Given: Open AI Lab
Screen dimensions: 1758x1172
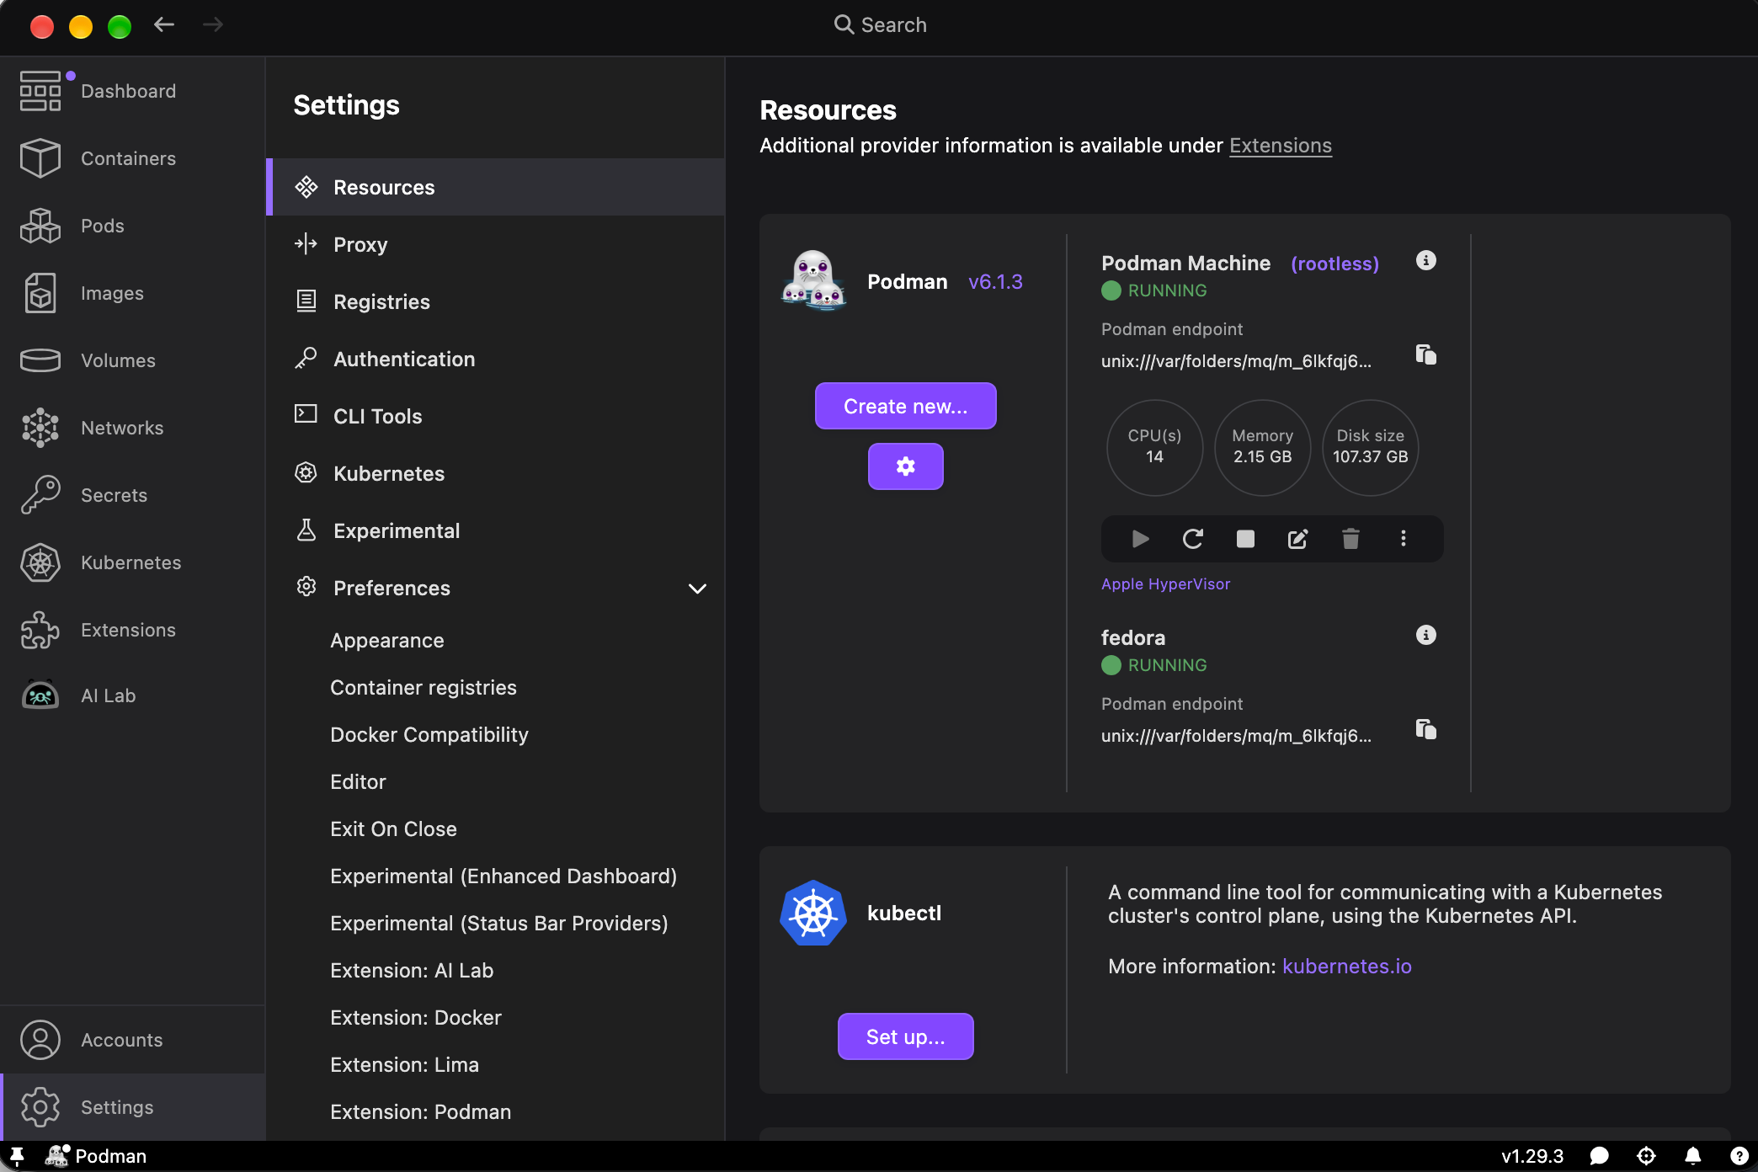Looking at the screenshot, I should [x=132, y=695].
